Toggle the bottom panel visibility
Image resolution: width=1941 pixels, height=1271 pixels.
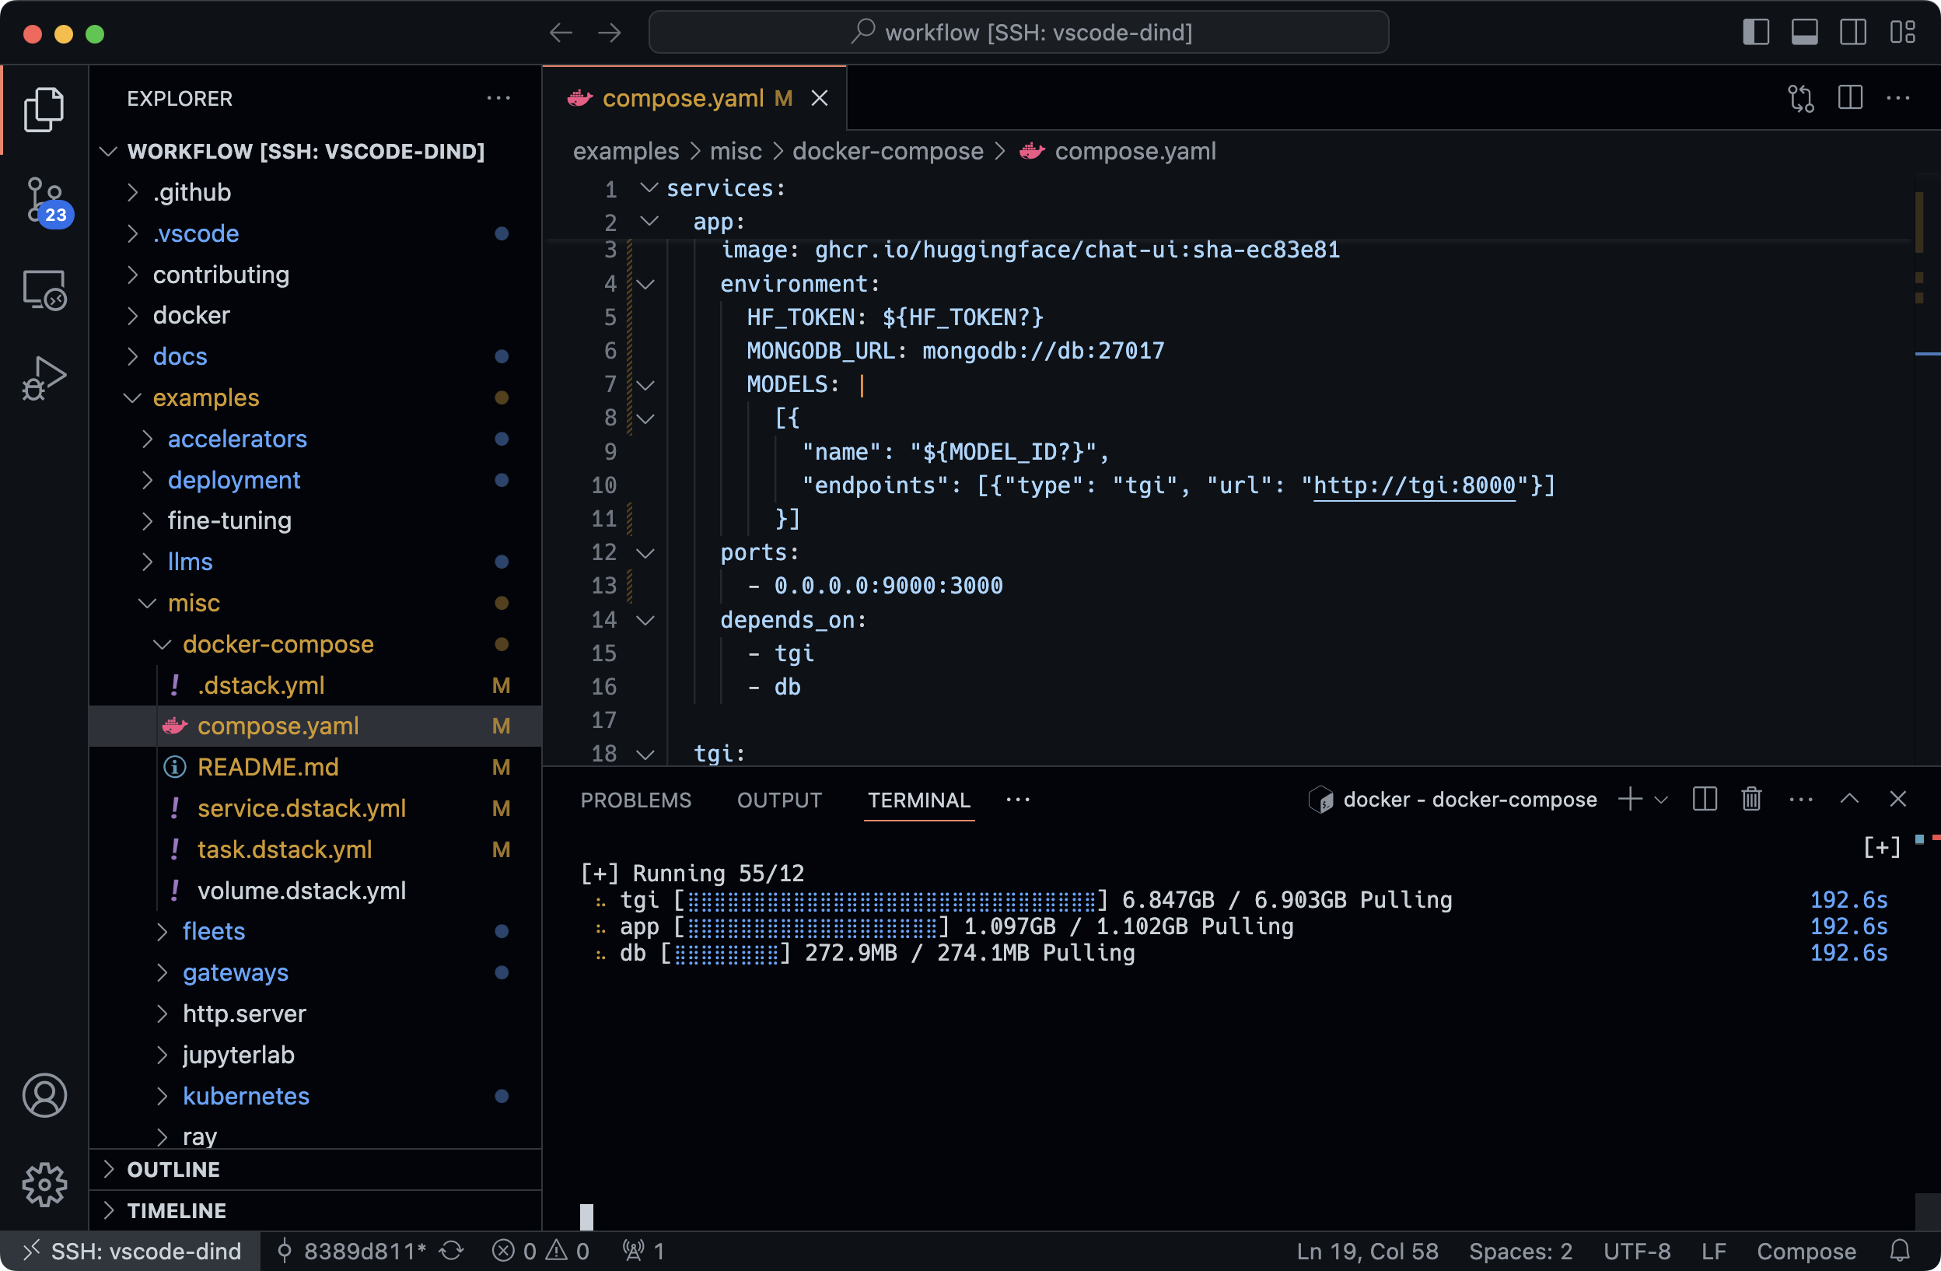pyautogui.click(x=1804, y=33)
